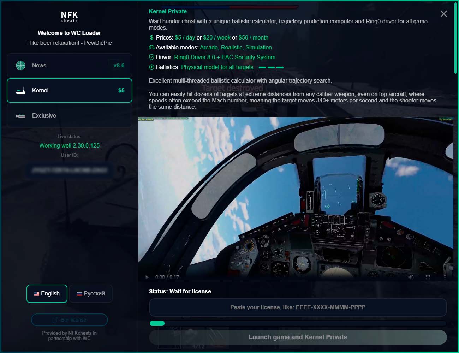Click the "Kernel Private" heading
The image size is (459, 353).
tap(168, 11)
